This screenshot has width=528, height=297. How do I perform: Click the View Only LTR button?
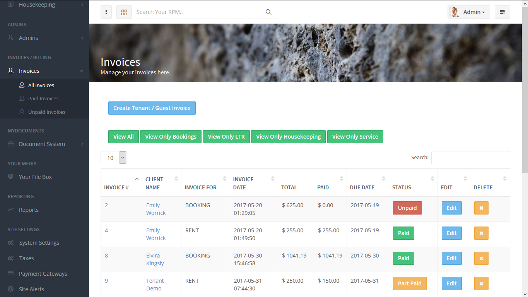click(x=226, y=137)
